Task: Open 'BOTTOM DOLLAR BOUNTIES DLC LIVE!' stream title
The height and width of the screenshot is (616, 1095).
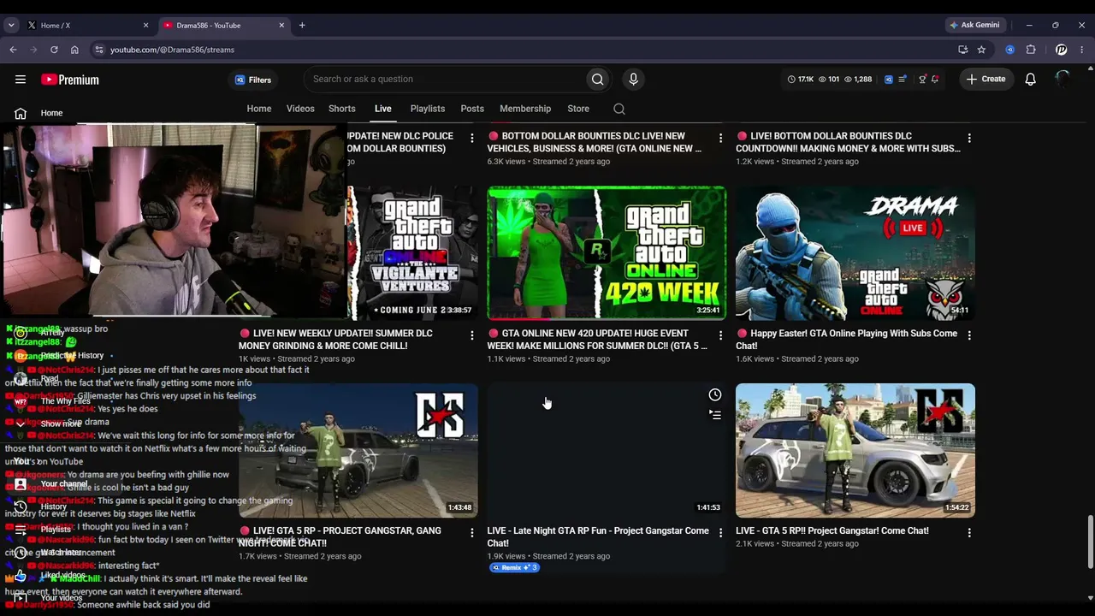Action: 595,142
